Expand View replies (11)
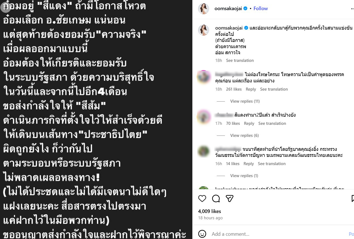 coord(245,101)
